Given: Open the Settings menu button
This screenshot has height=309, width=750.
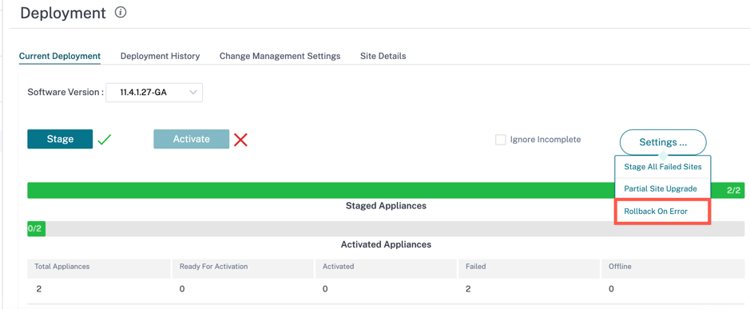Looking at the screenshot, I should (663, 142).
